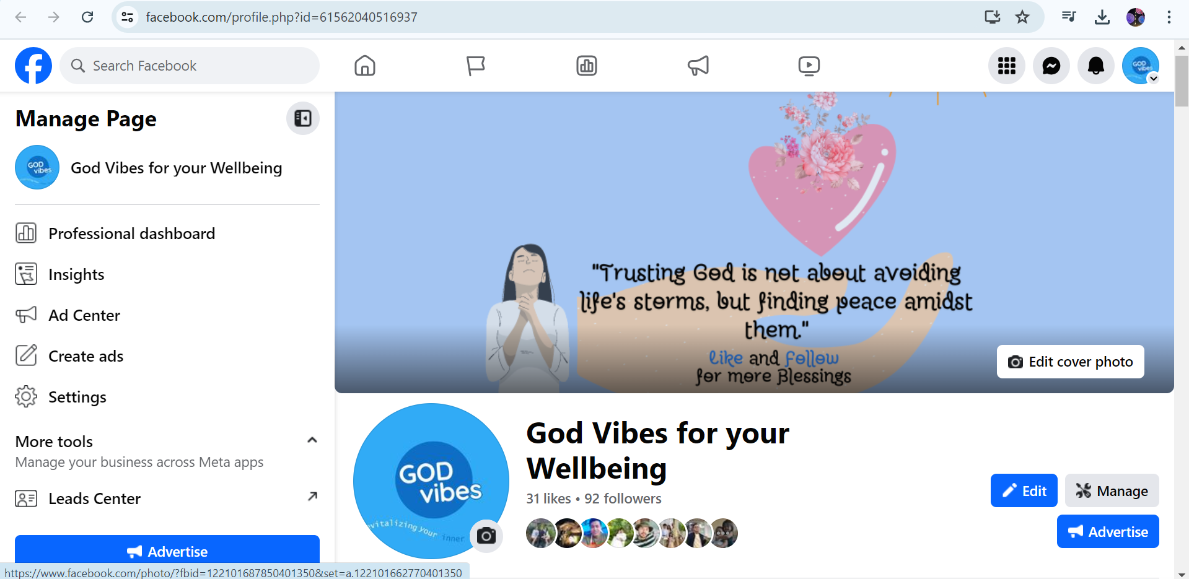Click the camera icon on profile picture

point(486,536)
